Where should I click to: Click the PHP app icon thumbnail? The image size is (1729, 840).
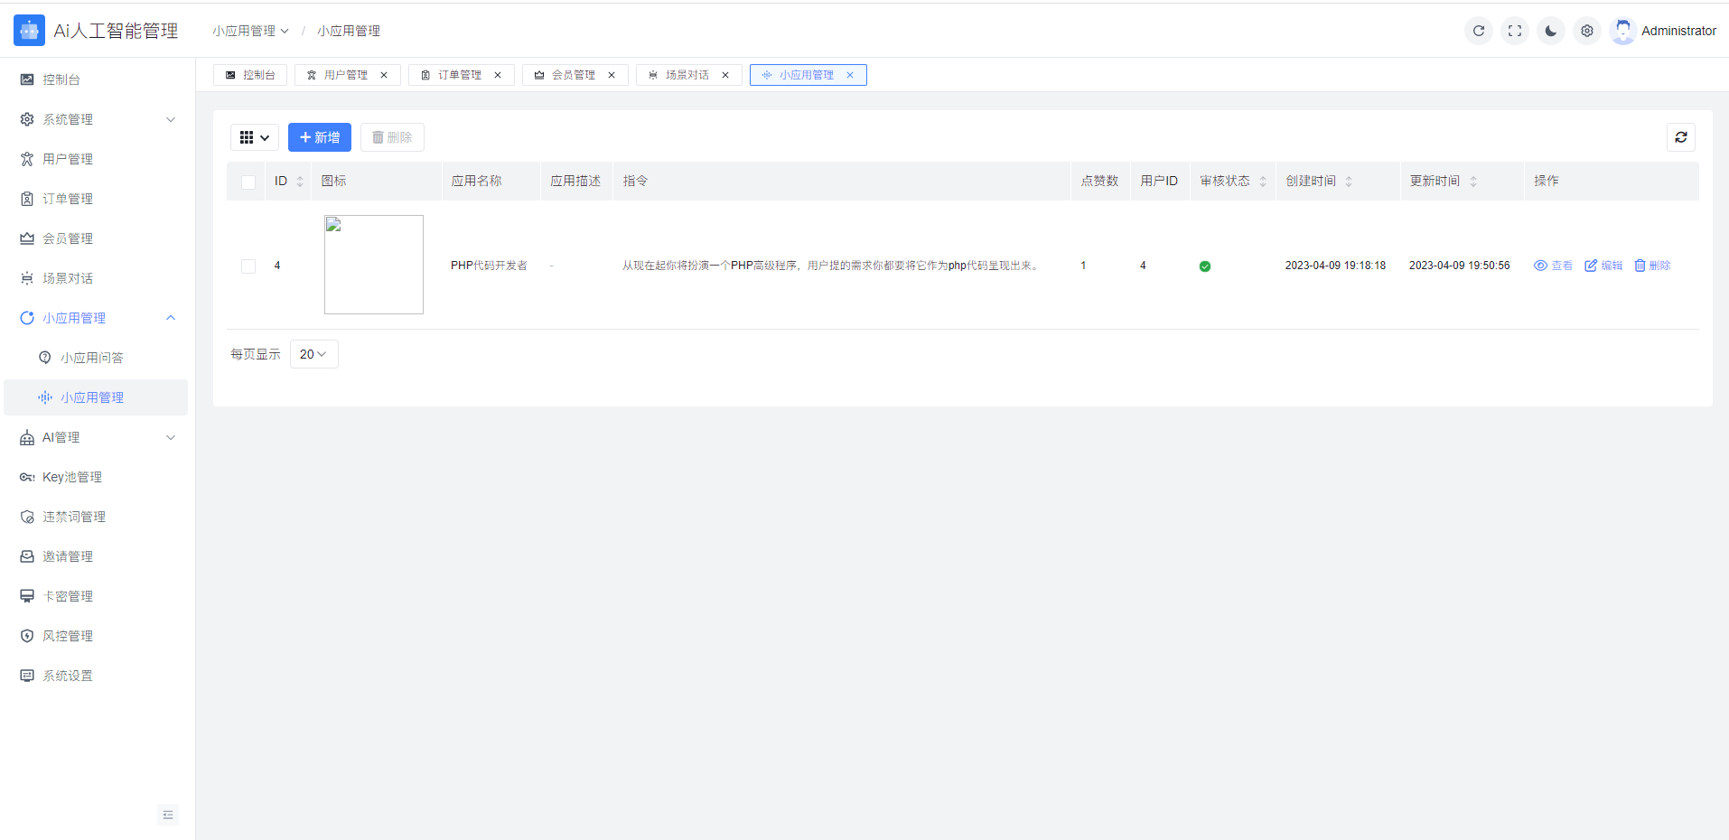[374, 265]
